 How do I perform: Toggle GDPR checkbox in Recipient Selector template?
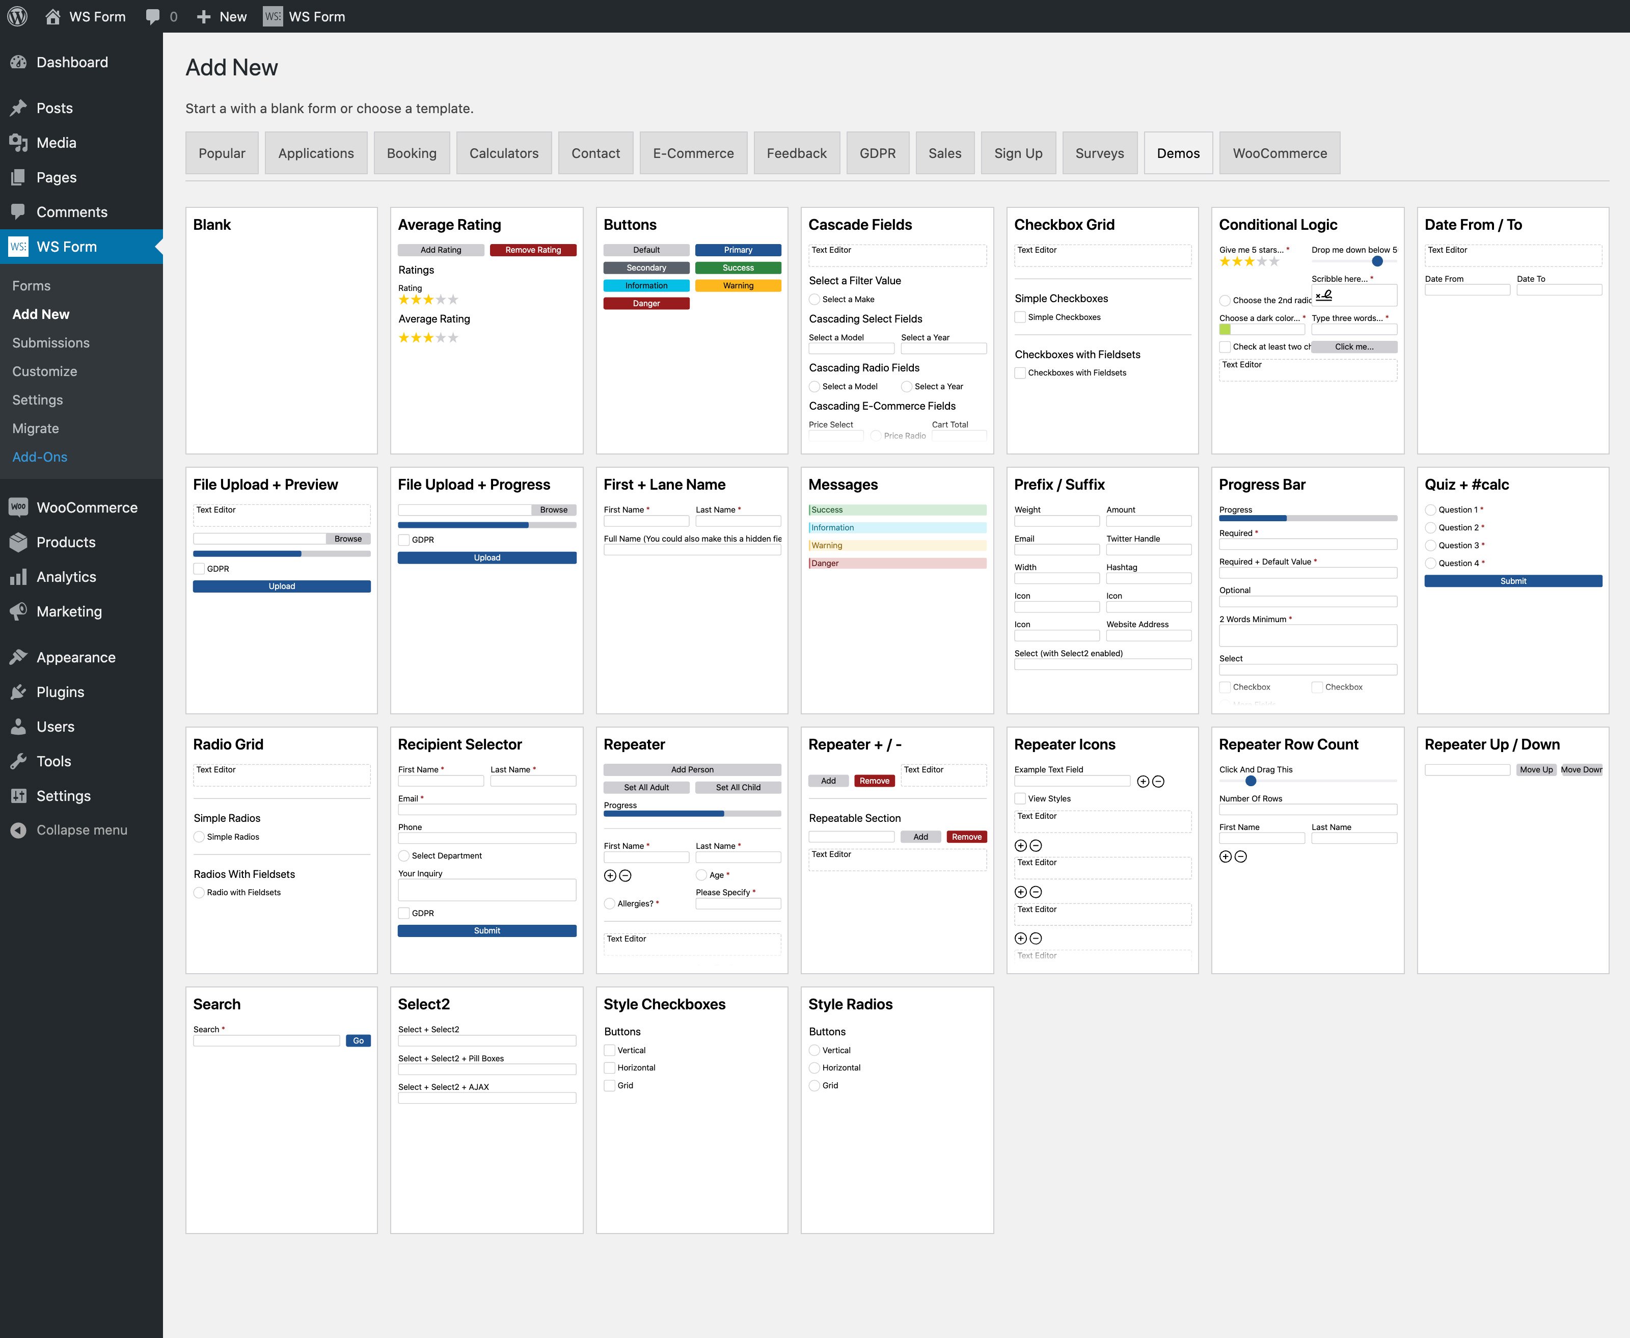tap(403, 914)
